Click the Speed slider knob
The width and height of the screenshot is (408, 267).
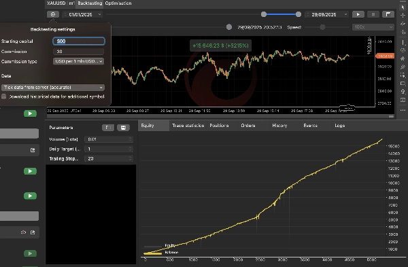322,27
